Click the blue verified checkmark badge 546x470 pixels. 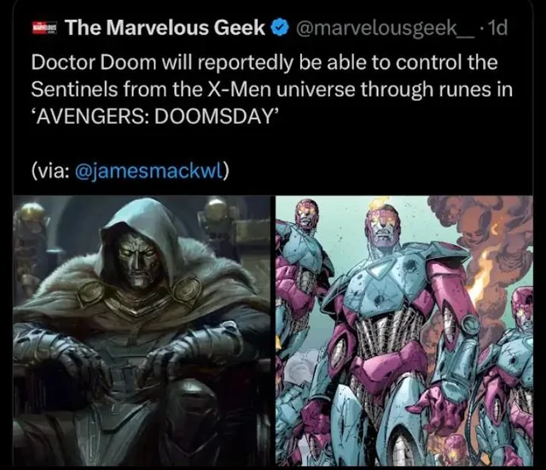(x=281, y=27)
